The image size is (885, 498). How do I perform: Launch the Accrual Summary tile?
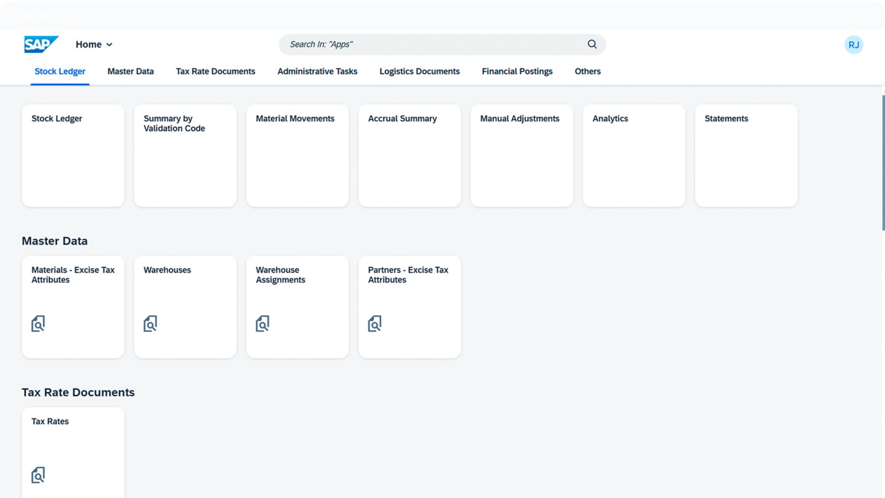click(409, 156)
